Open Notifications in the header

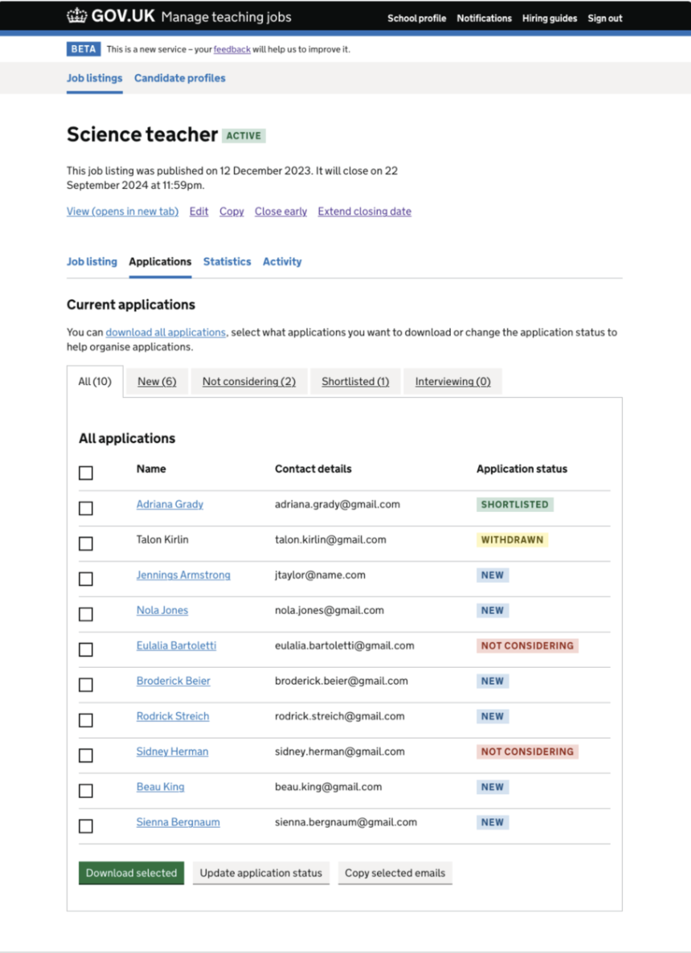(x=484, y=18)
